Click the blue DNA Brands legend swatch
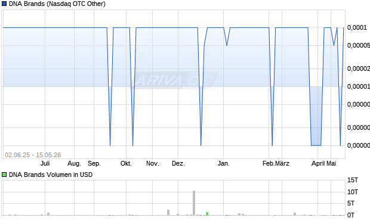The image size is (370, 221). click(x=4, y=4)
